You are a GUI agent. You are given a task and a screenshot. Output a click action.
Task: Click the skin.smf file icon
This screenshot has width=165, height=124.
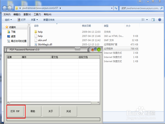click(x=36, y=40)
